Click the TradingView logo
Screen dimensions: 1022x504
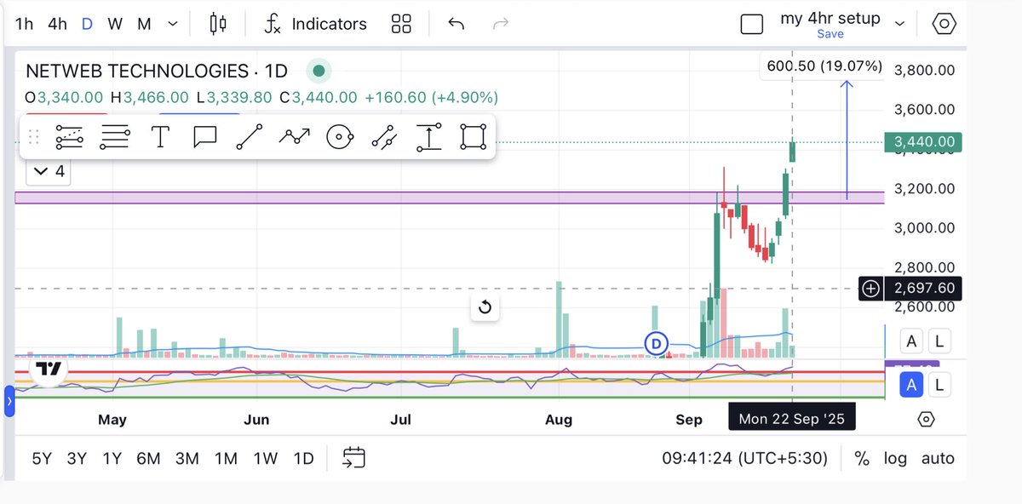[49, 369]
